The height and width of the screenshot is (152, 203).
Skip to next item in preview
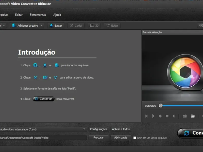174,116
